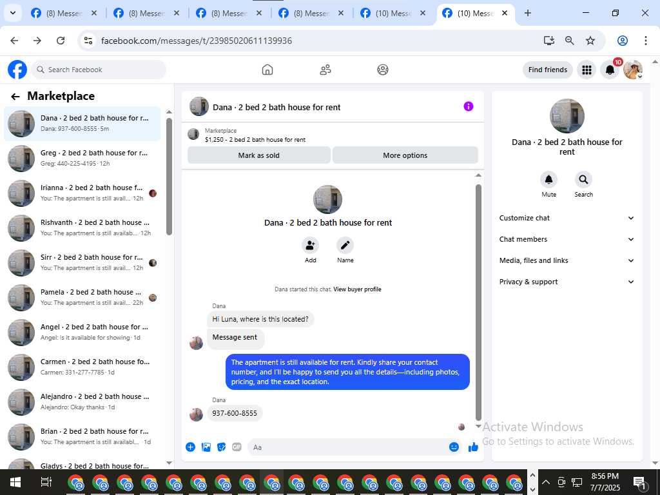Show hidden system tray icons chevron
Screen dimensions: 660x495
pyautogui.click(x=545, y=482)
